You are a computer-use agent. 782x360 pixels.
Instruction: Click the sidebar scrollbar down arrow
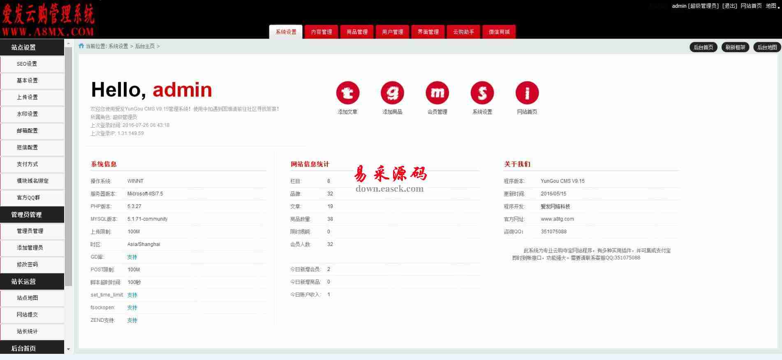[x=68, y=349]
